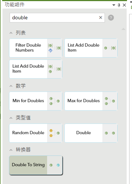Clear the double search text

[x=101, y=17]
